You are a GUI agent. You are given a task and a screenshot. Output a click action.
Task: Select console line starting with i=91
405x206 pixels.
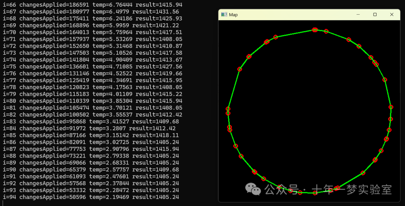pyautogui.click(x=91, y=176)
